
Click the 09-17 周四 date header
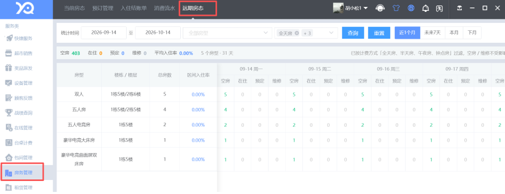click(457, 69)
